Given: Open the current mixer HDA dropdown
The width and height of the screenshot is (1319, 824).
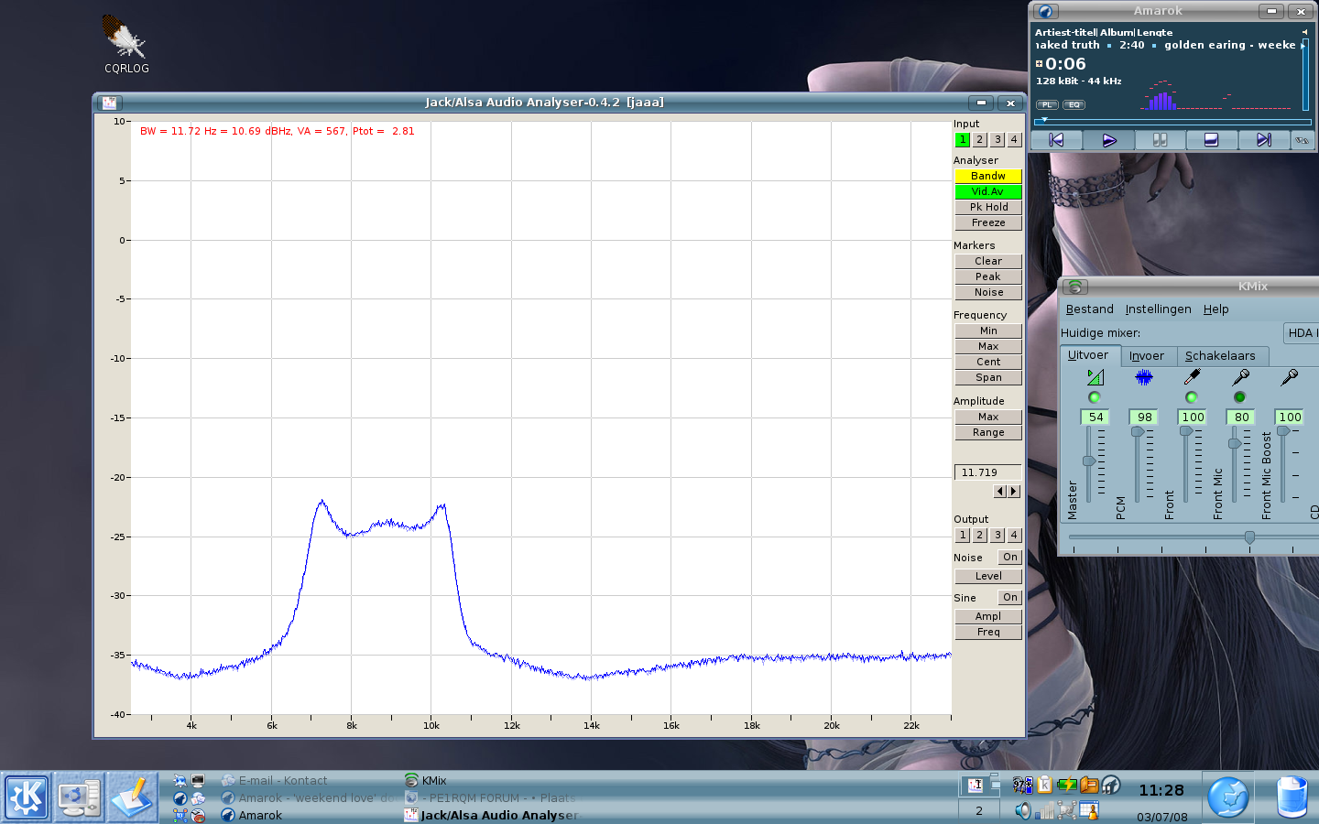Looking at the screenshot, I should click(1300, 333).
